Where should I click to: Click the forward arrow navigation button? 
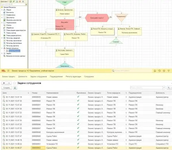(9, 83)
